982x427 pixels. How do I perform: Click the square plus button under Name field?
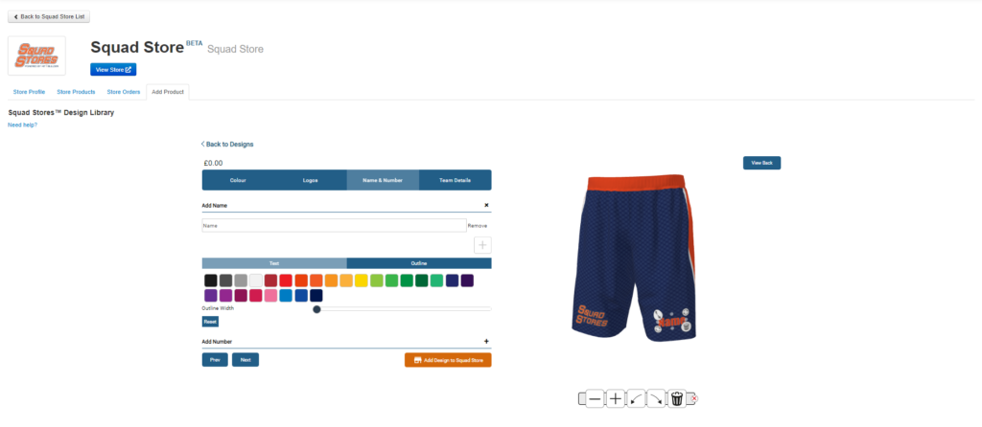[x=482, y=245]
